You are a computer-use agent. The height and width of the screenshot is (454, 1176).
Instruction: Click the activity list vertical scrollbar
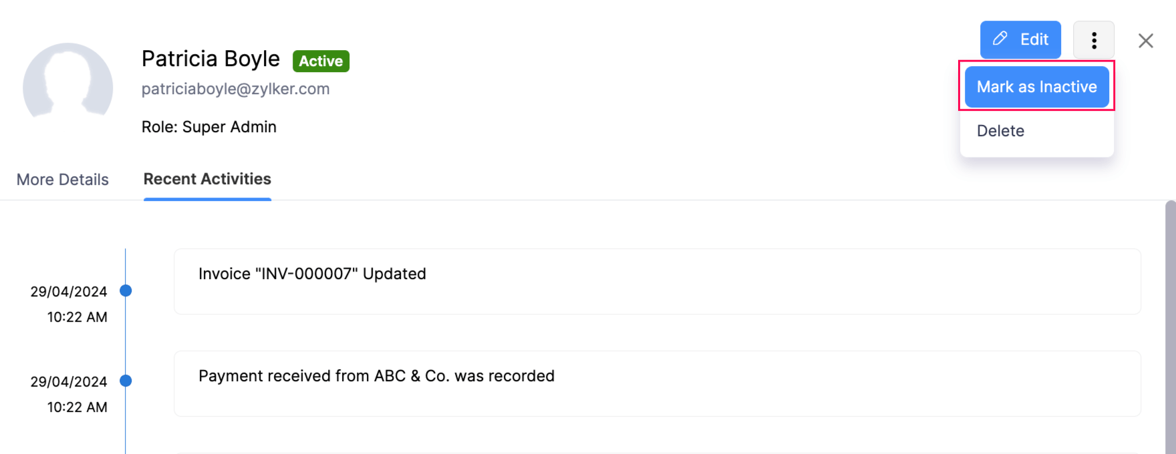(1170, 327)
